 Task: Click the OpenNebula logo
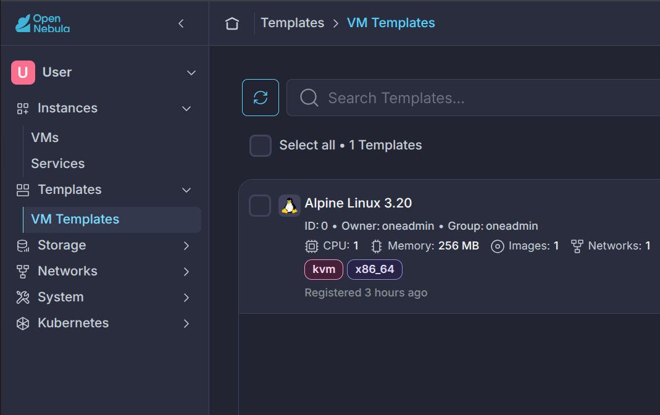click(43, 23)
